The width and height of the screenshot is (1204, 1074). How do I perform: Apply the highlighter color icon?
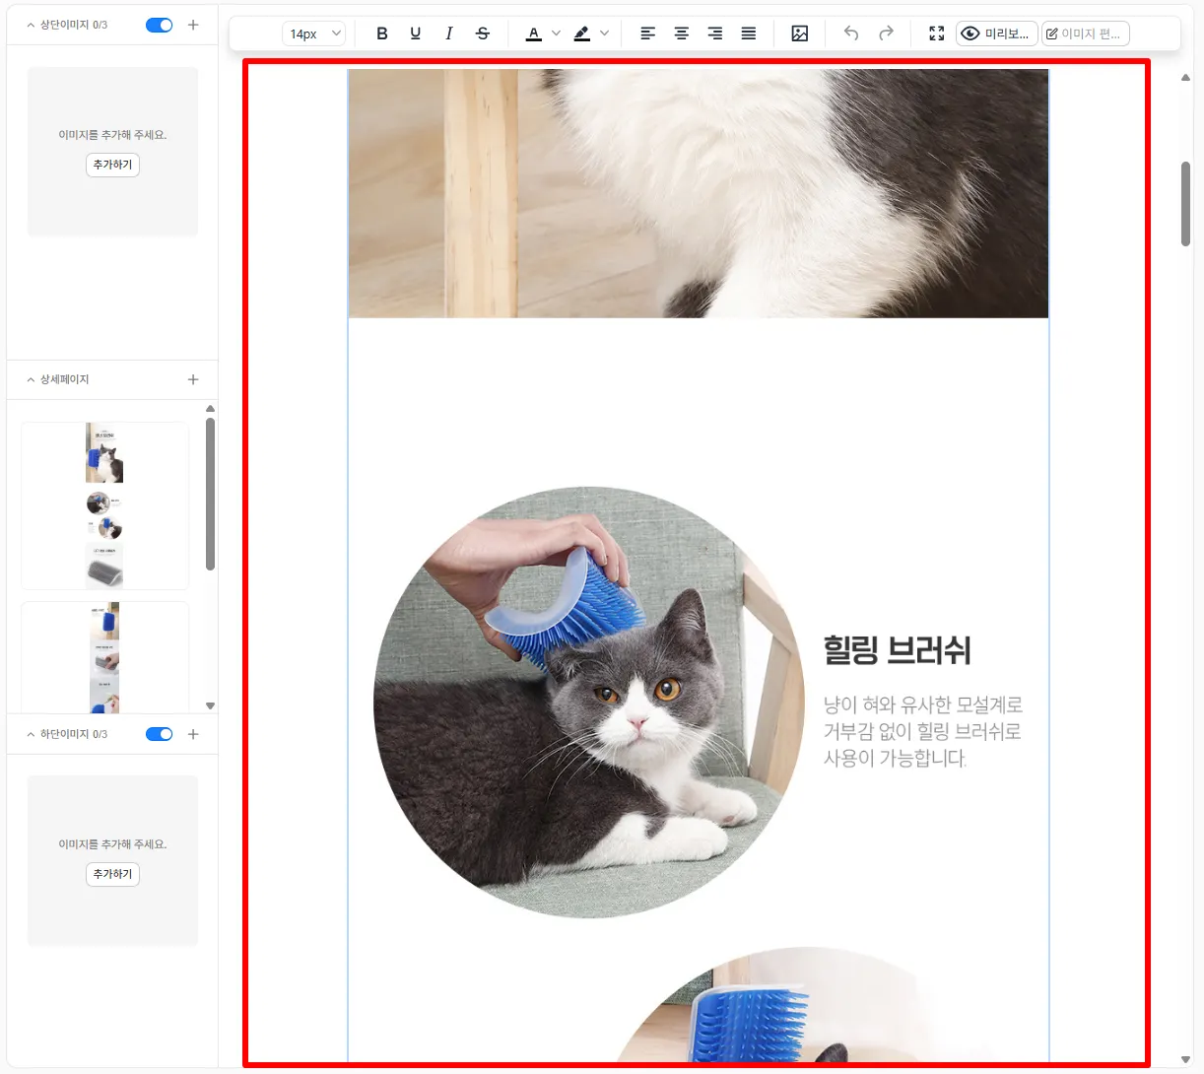(582, 34)
